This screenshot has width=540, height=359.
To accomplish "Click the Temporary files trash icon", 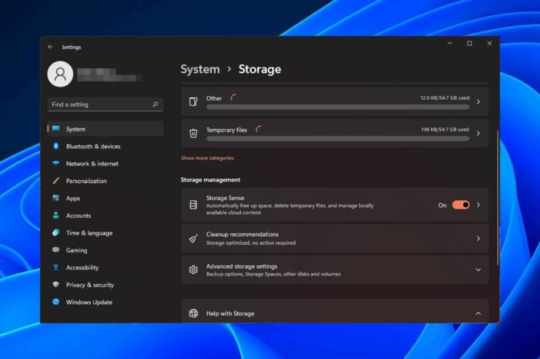I will pyautogui.click(x=193, y=133).
